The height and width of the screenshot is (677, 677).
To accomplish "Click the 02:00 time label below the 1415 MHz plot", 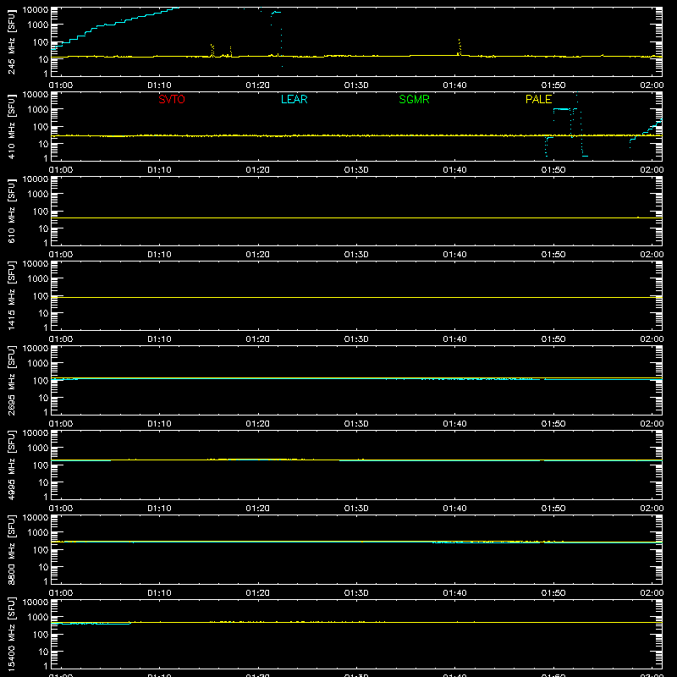I will 652,339.
